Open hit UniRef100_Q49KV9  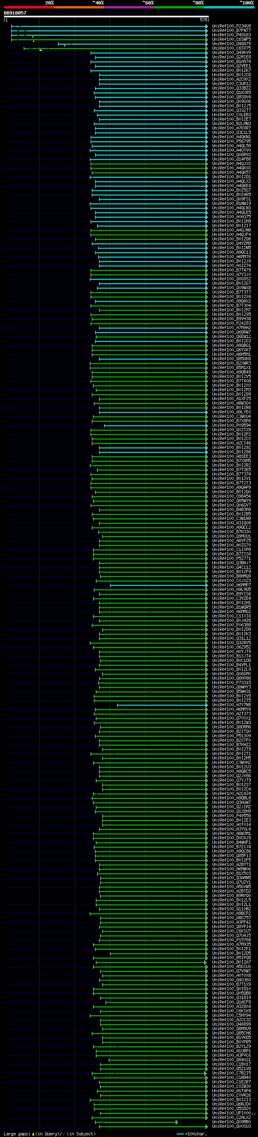coord(231,52)
